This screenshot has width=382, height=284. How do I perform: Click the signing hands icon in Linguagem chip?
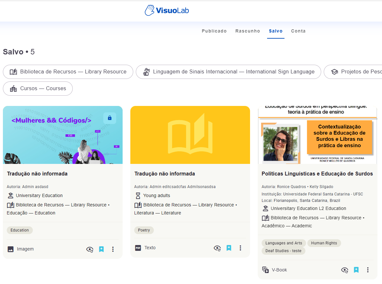click(x=146, y=72)
